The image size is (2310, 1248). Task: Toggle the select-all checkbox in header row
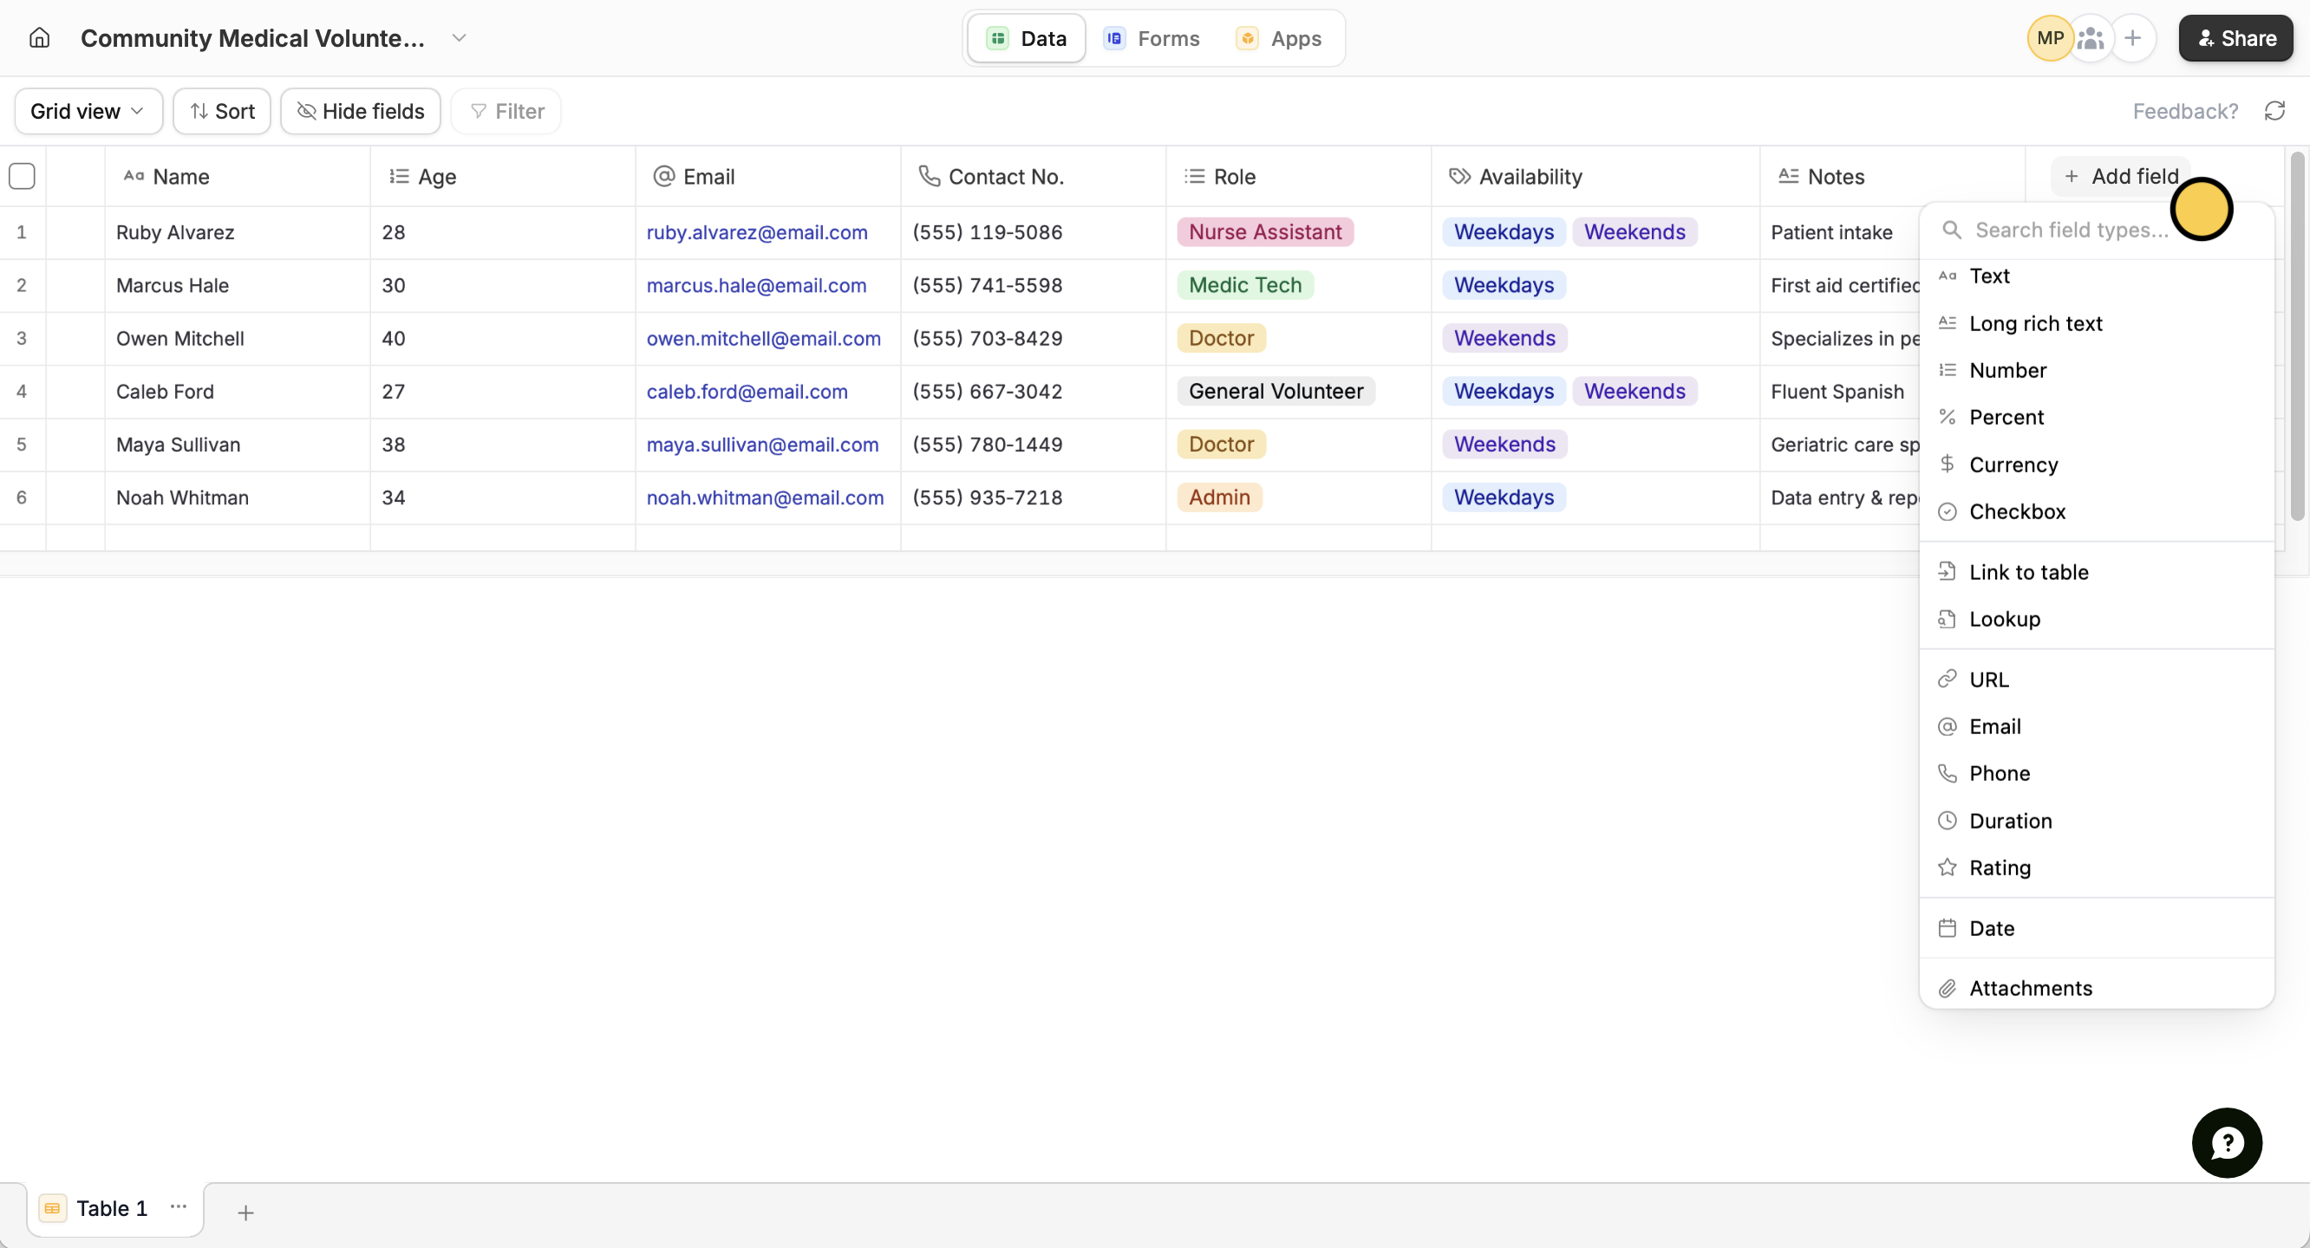point(22,176)
